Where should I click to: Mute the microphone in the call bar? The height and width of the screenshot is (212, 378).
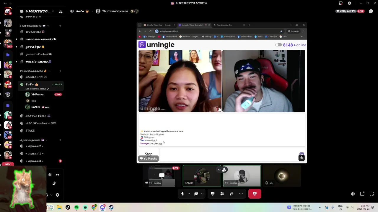pyautogui.click(x=183, y=194)
